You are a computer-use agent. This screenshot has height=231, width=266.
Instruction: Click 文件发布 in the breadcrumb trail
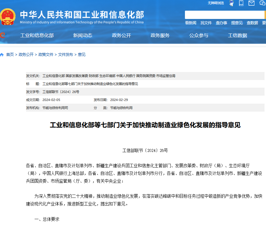[x=66, y=54]
